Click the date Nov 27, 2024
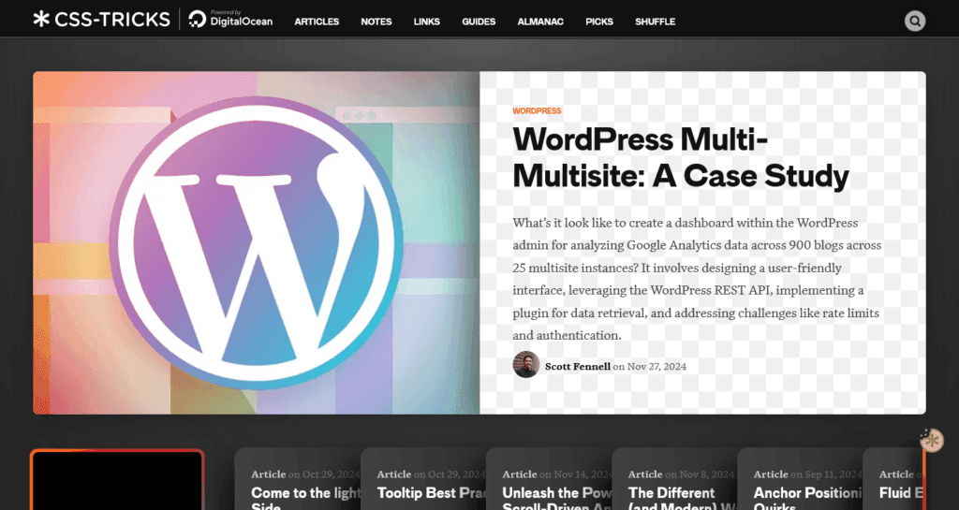Viewport: 959px width, 510px height. [657, 367]
